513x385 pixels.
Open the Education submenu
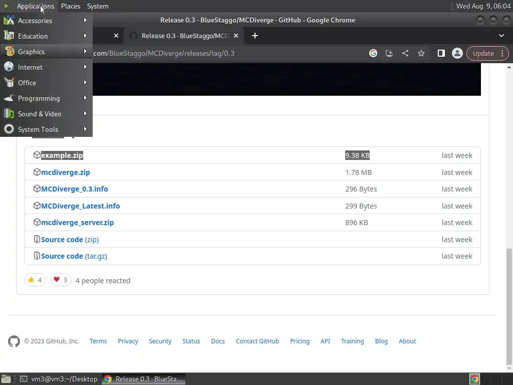46,36
